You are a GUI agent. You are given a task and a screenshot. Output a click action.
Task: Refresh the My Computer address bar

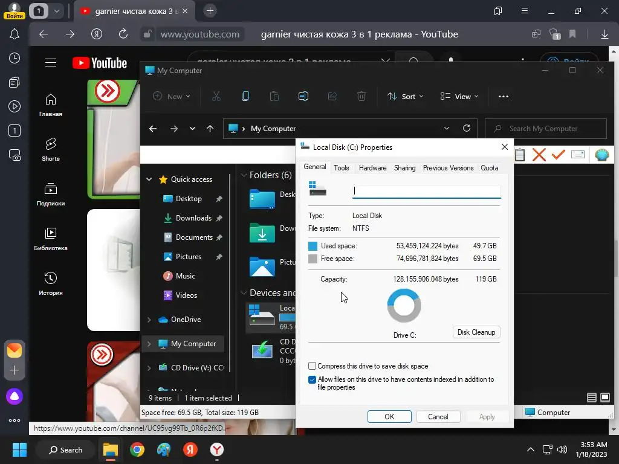467,128
